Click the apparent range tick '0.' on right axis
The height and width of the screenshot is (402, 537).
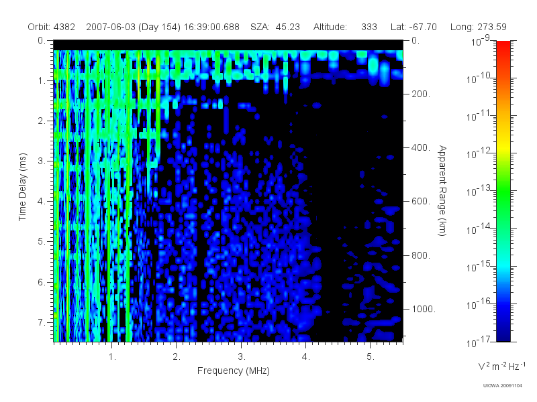(416, 41)
